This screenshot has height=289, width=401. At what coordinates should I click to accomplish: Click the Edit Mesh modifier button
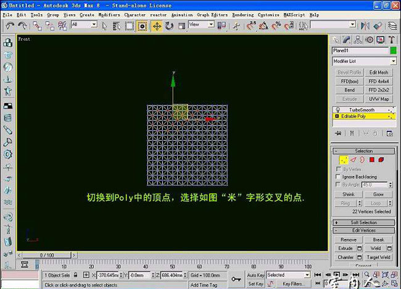coord(379,72)
